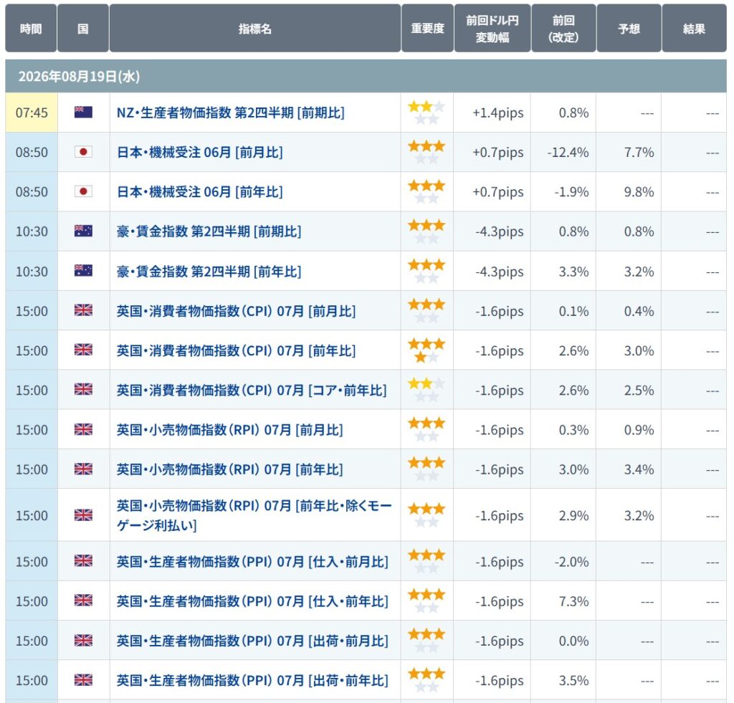Open 英国PPI 07月 [出荷・前年比] link
Viewport: 734px width, 703px height.
252,681
